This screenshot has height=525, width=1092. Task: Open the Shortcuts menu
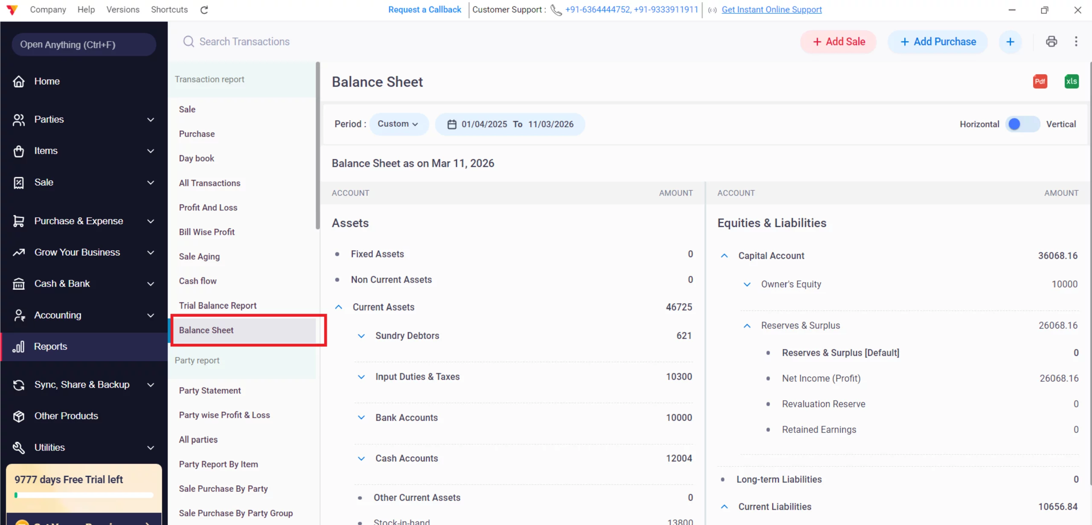(x=169, y=9)
